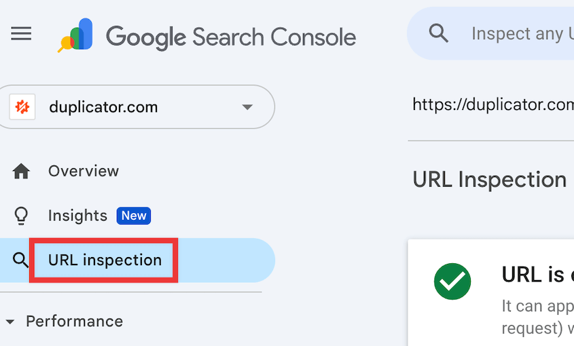This screenshot has height=346, width=574.
Task: Click the Google Search Console logo icon
Action: (x=75, y=35)
